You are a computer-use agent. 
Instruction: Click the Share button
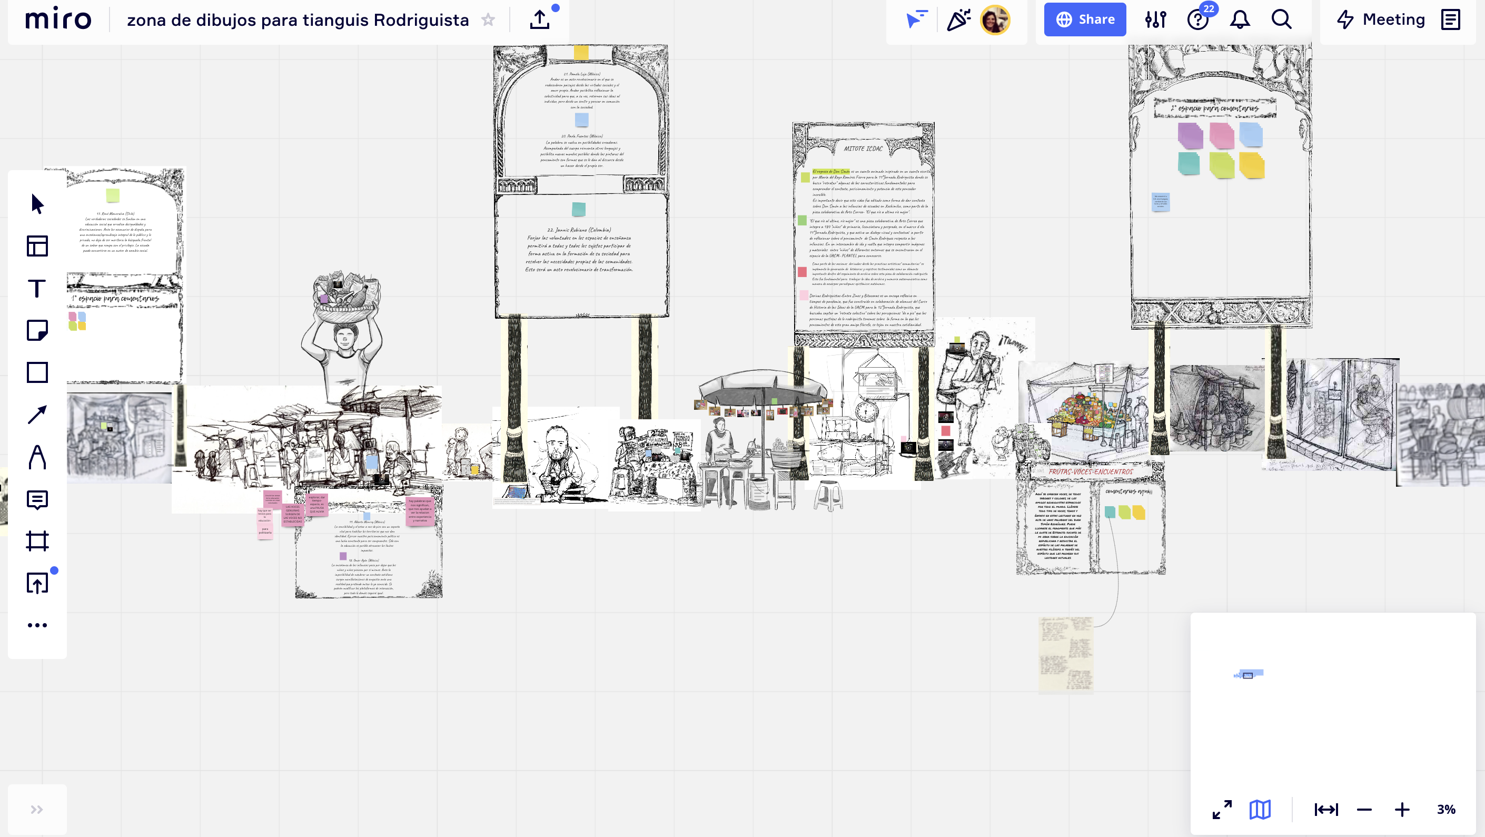pos(1085,19)
